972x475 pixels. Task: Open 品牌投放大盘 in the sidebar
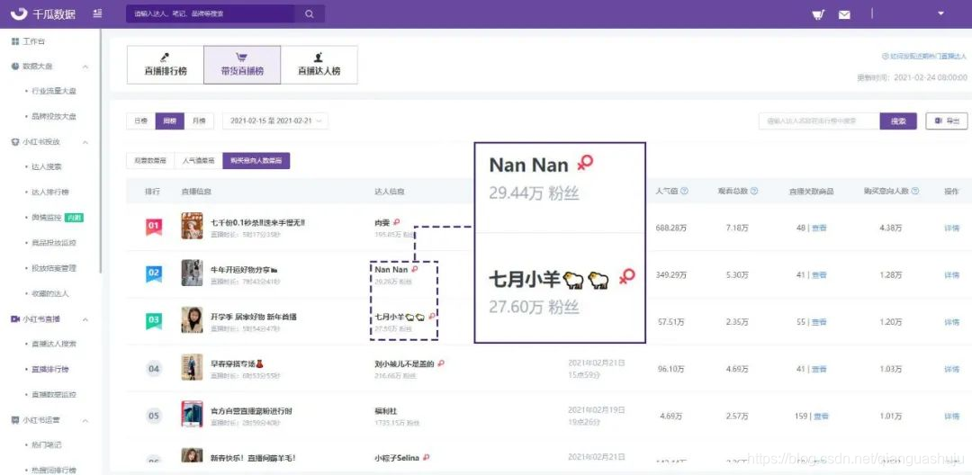click(54, 116)
